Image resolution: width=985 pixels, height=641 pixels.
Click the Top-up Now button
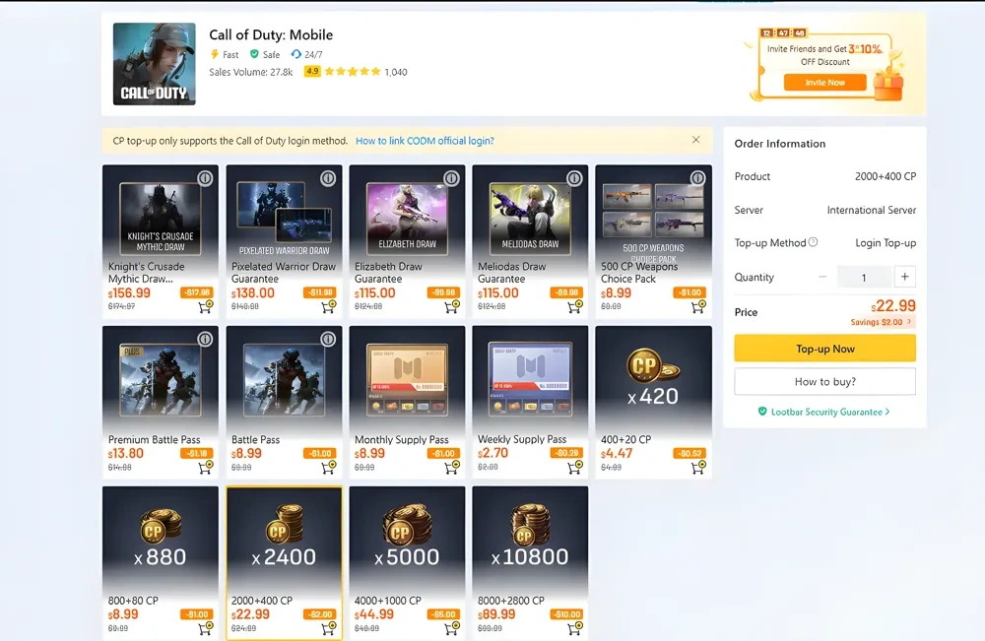point(824,349)
